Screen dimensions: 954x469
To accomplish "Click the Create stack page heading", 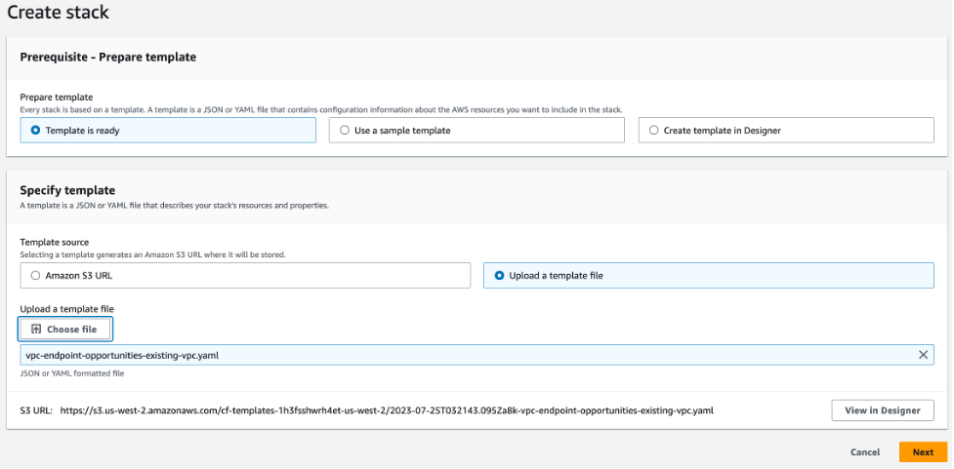I will tap(59, 12).
